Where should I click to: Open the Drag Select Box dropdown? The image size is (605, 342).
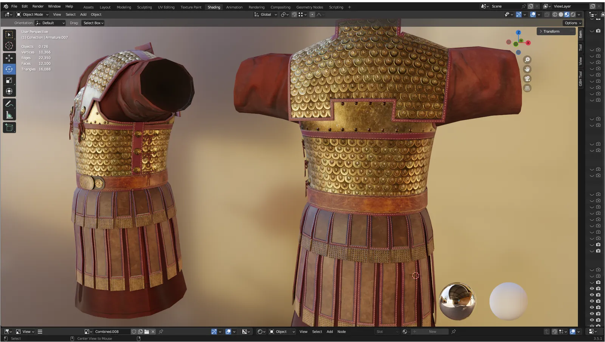coord(93,23)
